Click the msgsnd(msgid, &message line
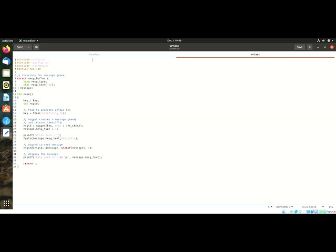 click(58, 148)
